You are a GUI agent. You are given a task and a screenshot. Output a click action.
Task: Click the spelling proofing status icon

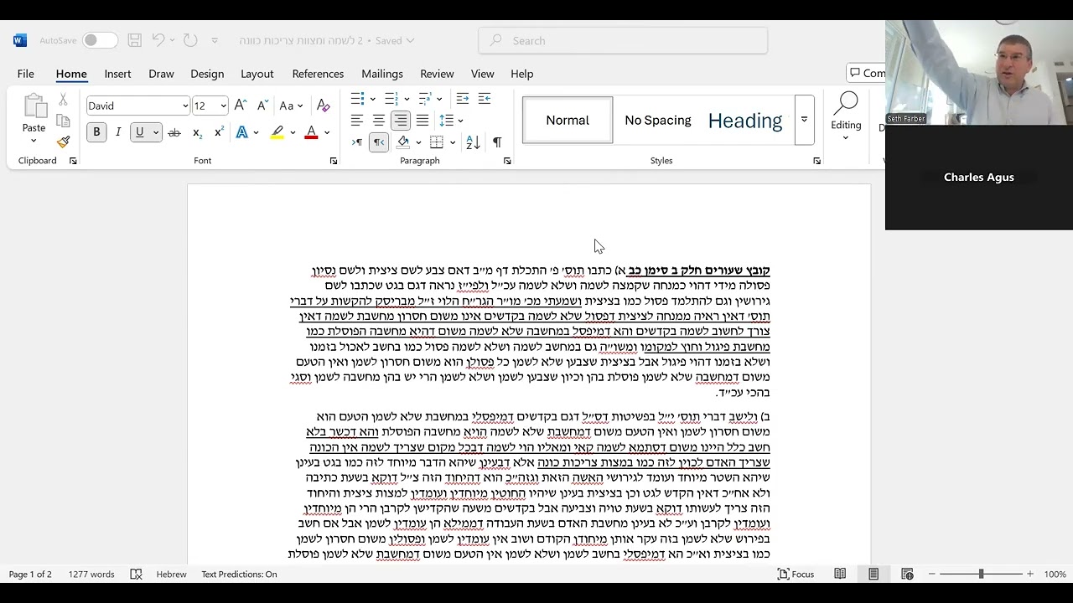[136, 574]
